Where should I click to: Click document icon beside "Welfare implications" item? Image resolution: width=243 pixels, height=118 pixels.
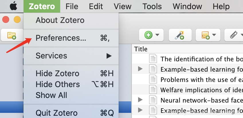pyautogui.click(x=153, y=90)
